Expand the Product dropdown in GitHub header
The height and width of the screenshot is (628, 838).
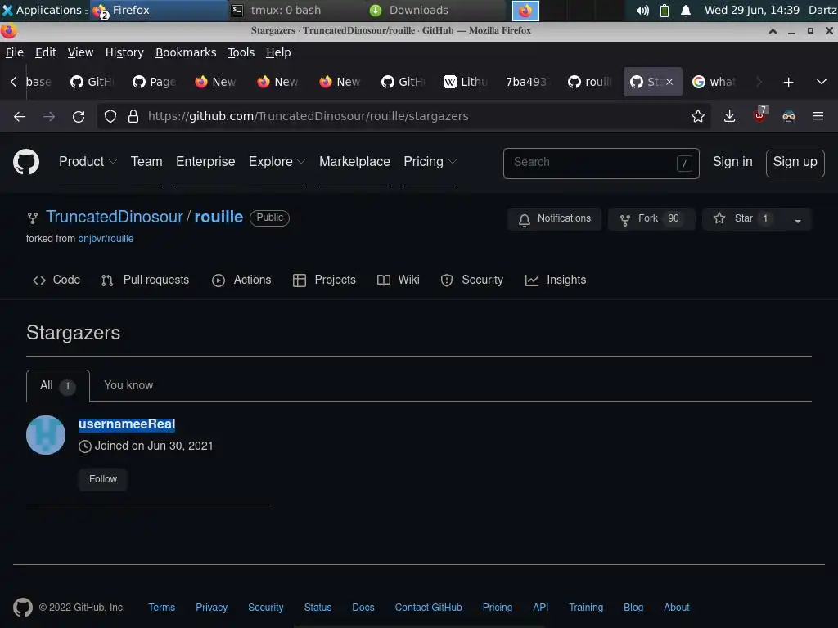[88, 161]
